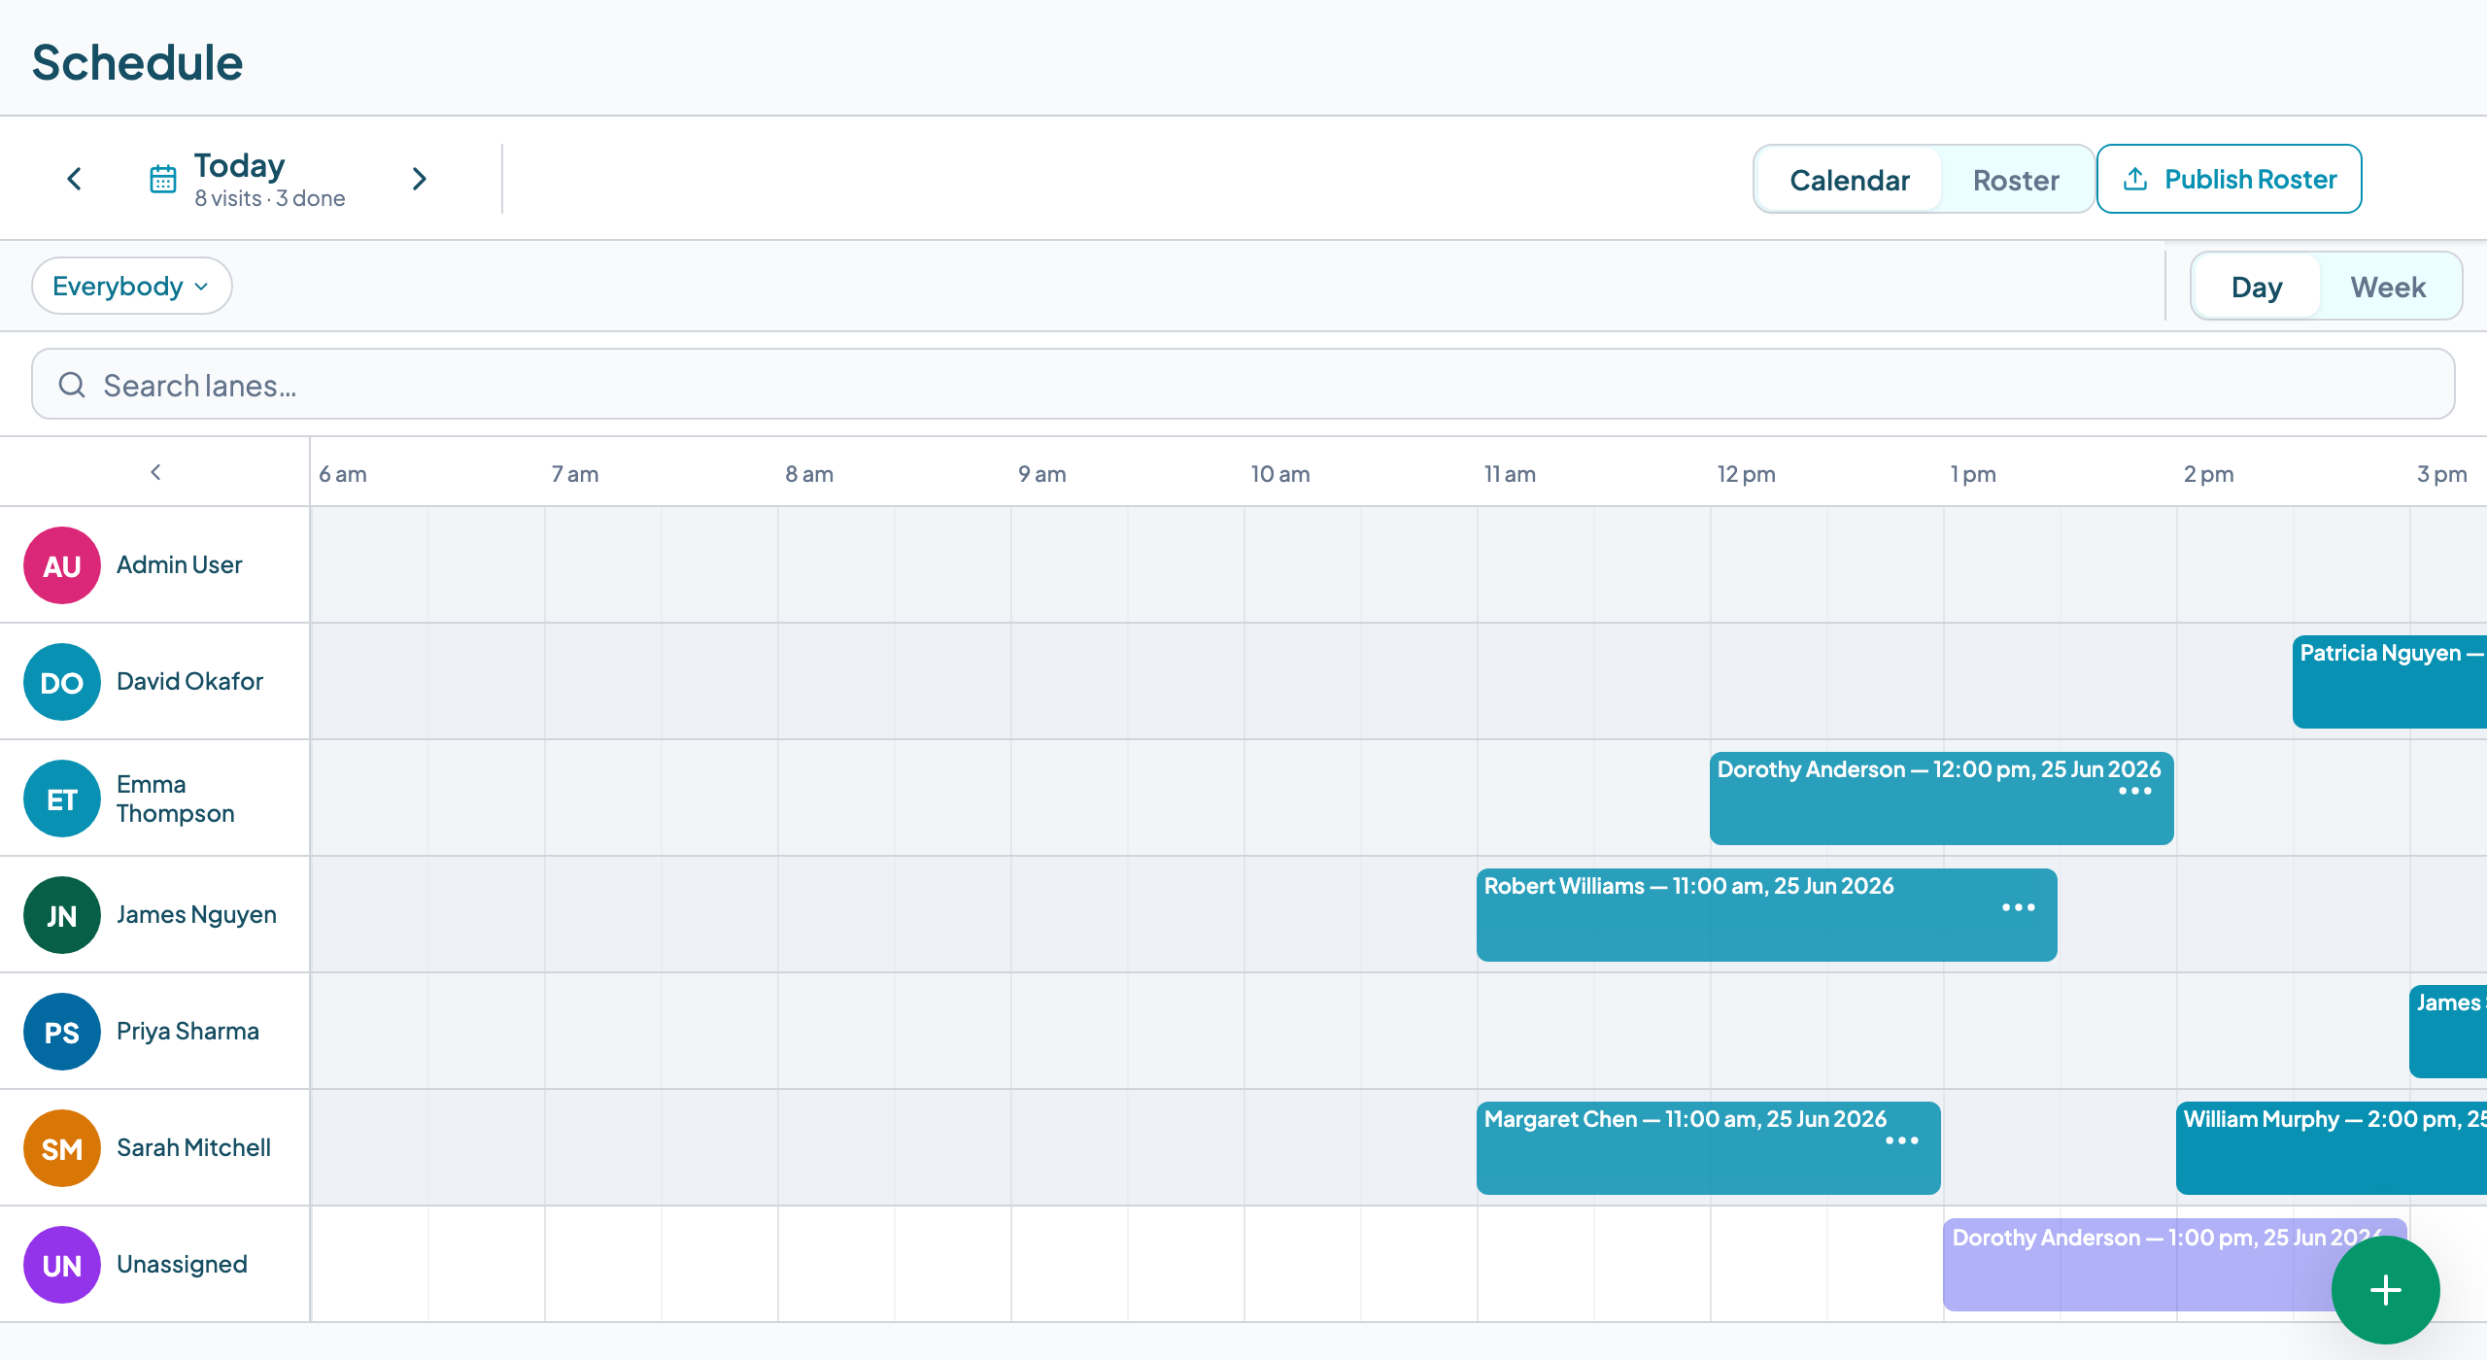Go to previous day arrow

click(x=74, y=179)
